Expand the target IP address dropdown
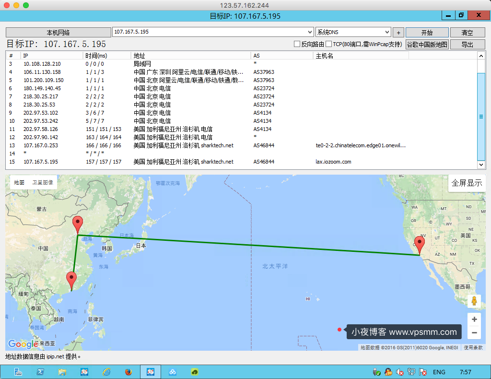 coord(310,32)
